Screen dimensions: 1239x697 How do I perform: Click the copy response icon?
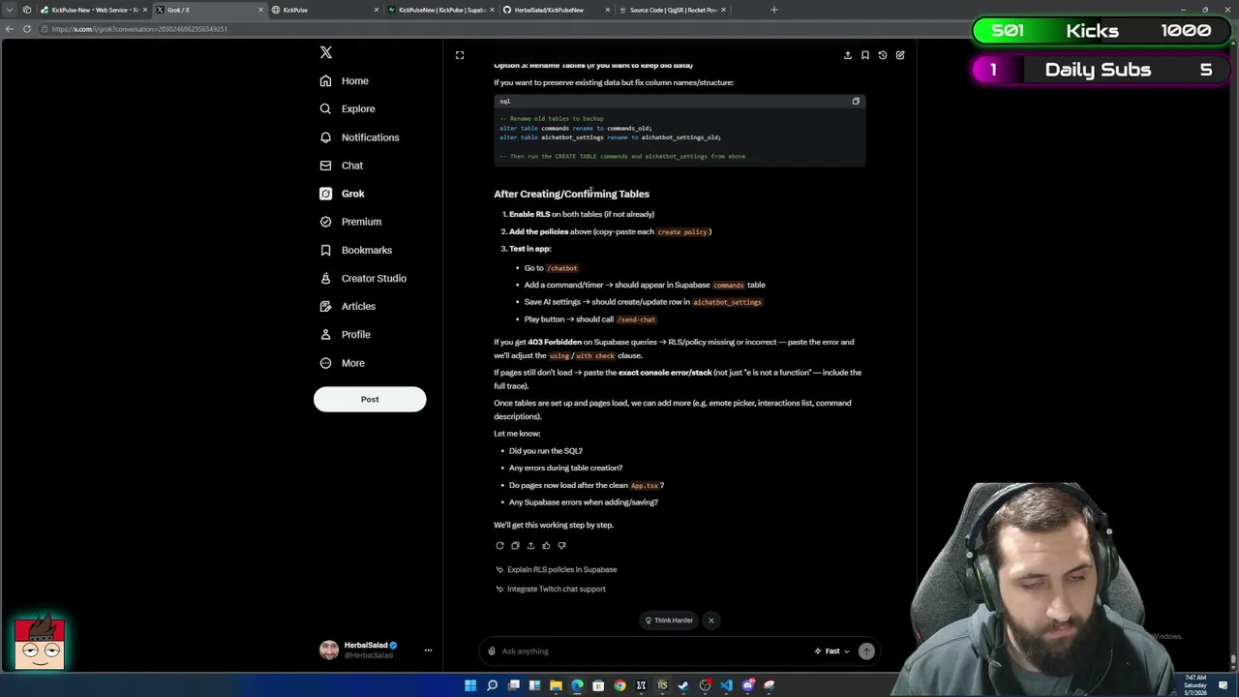515,545
